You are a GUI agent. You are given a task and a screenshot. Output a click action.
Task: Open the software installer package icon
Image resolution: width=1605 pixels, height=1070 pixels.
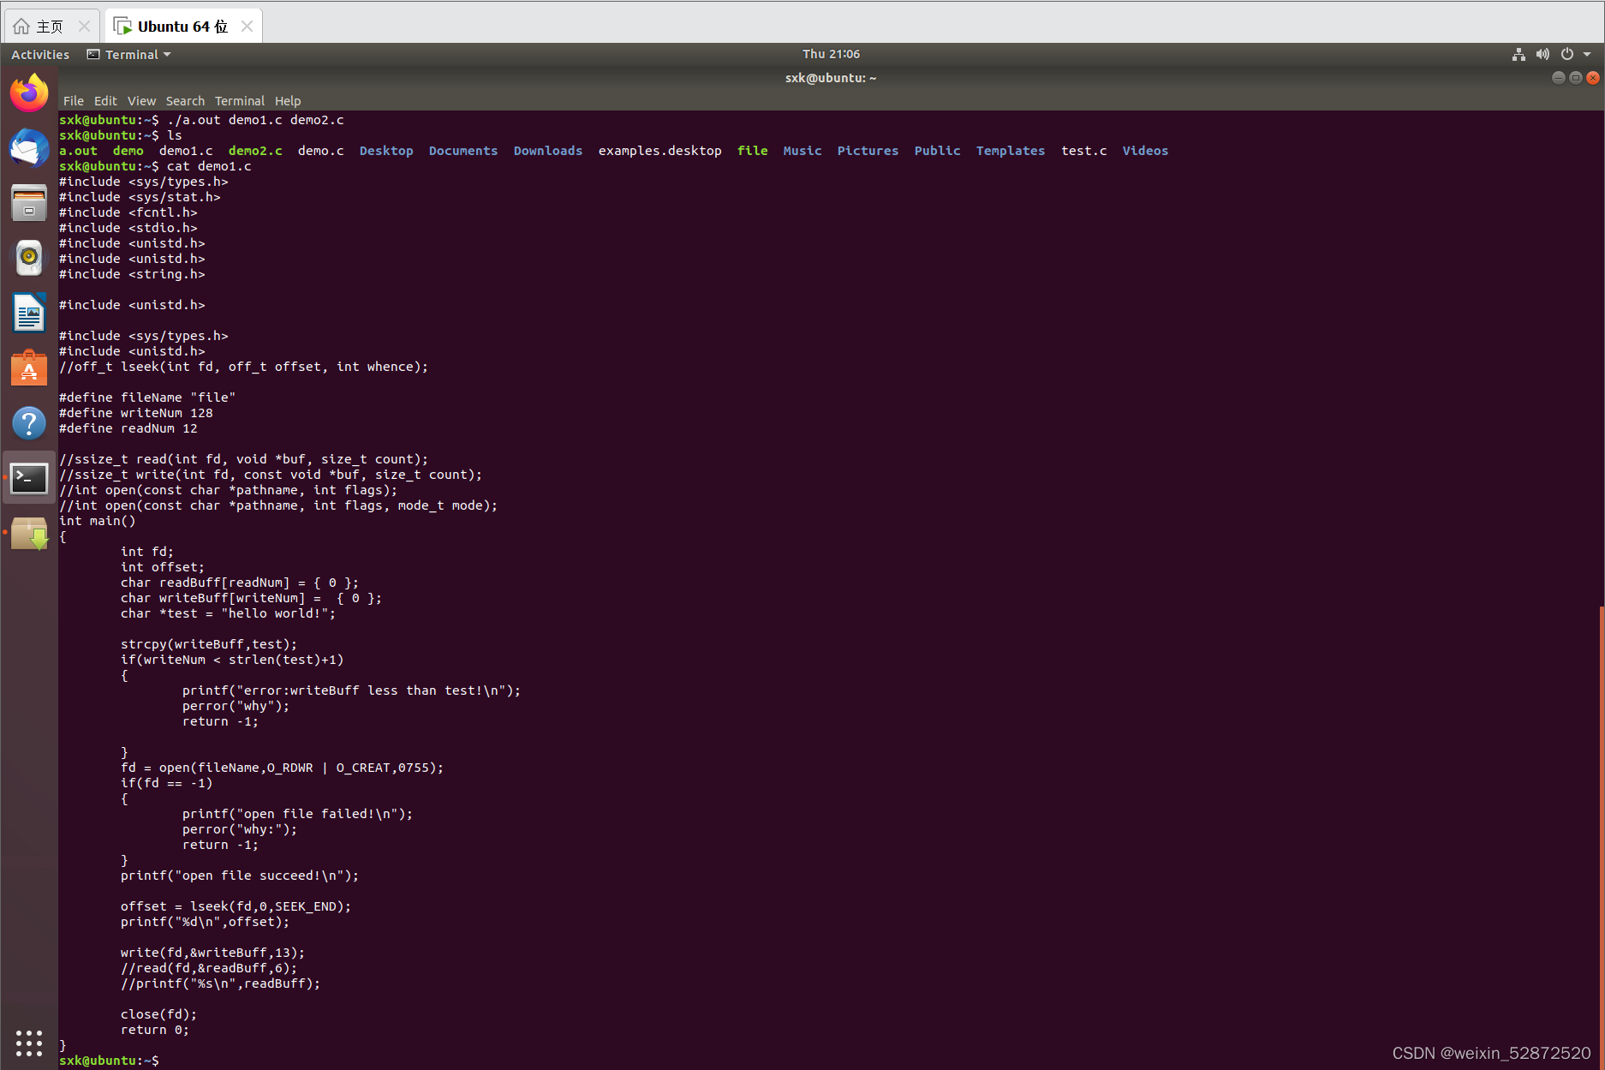point(29,534)
